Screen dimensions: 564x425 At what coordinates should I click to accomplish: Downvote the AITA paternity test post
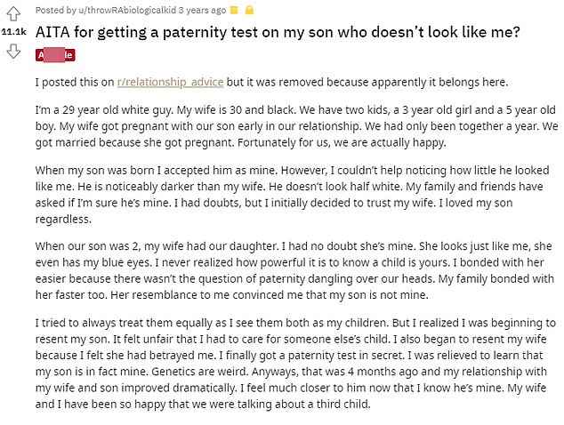13,51
